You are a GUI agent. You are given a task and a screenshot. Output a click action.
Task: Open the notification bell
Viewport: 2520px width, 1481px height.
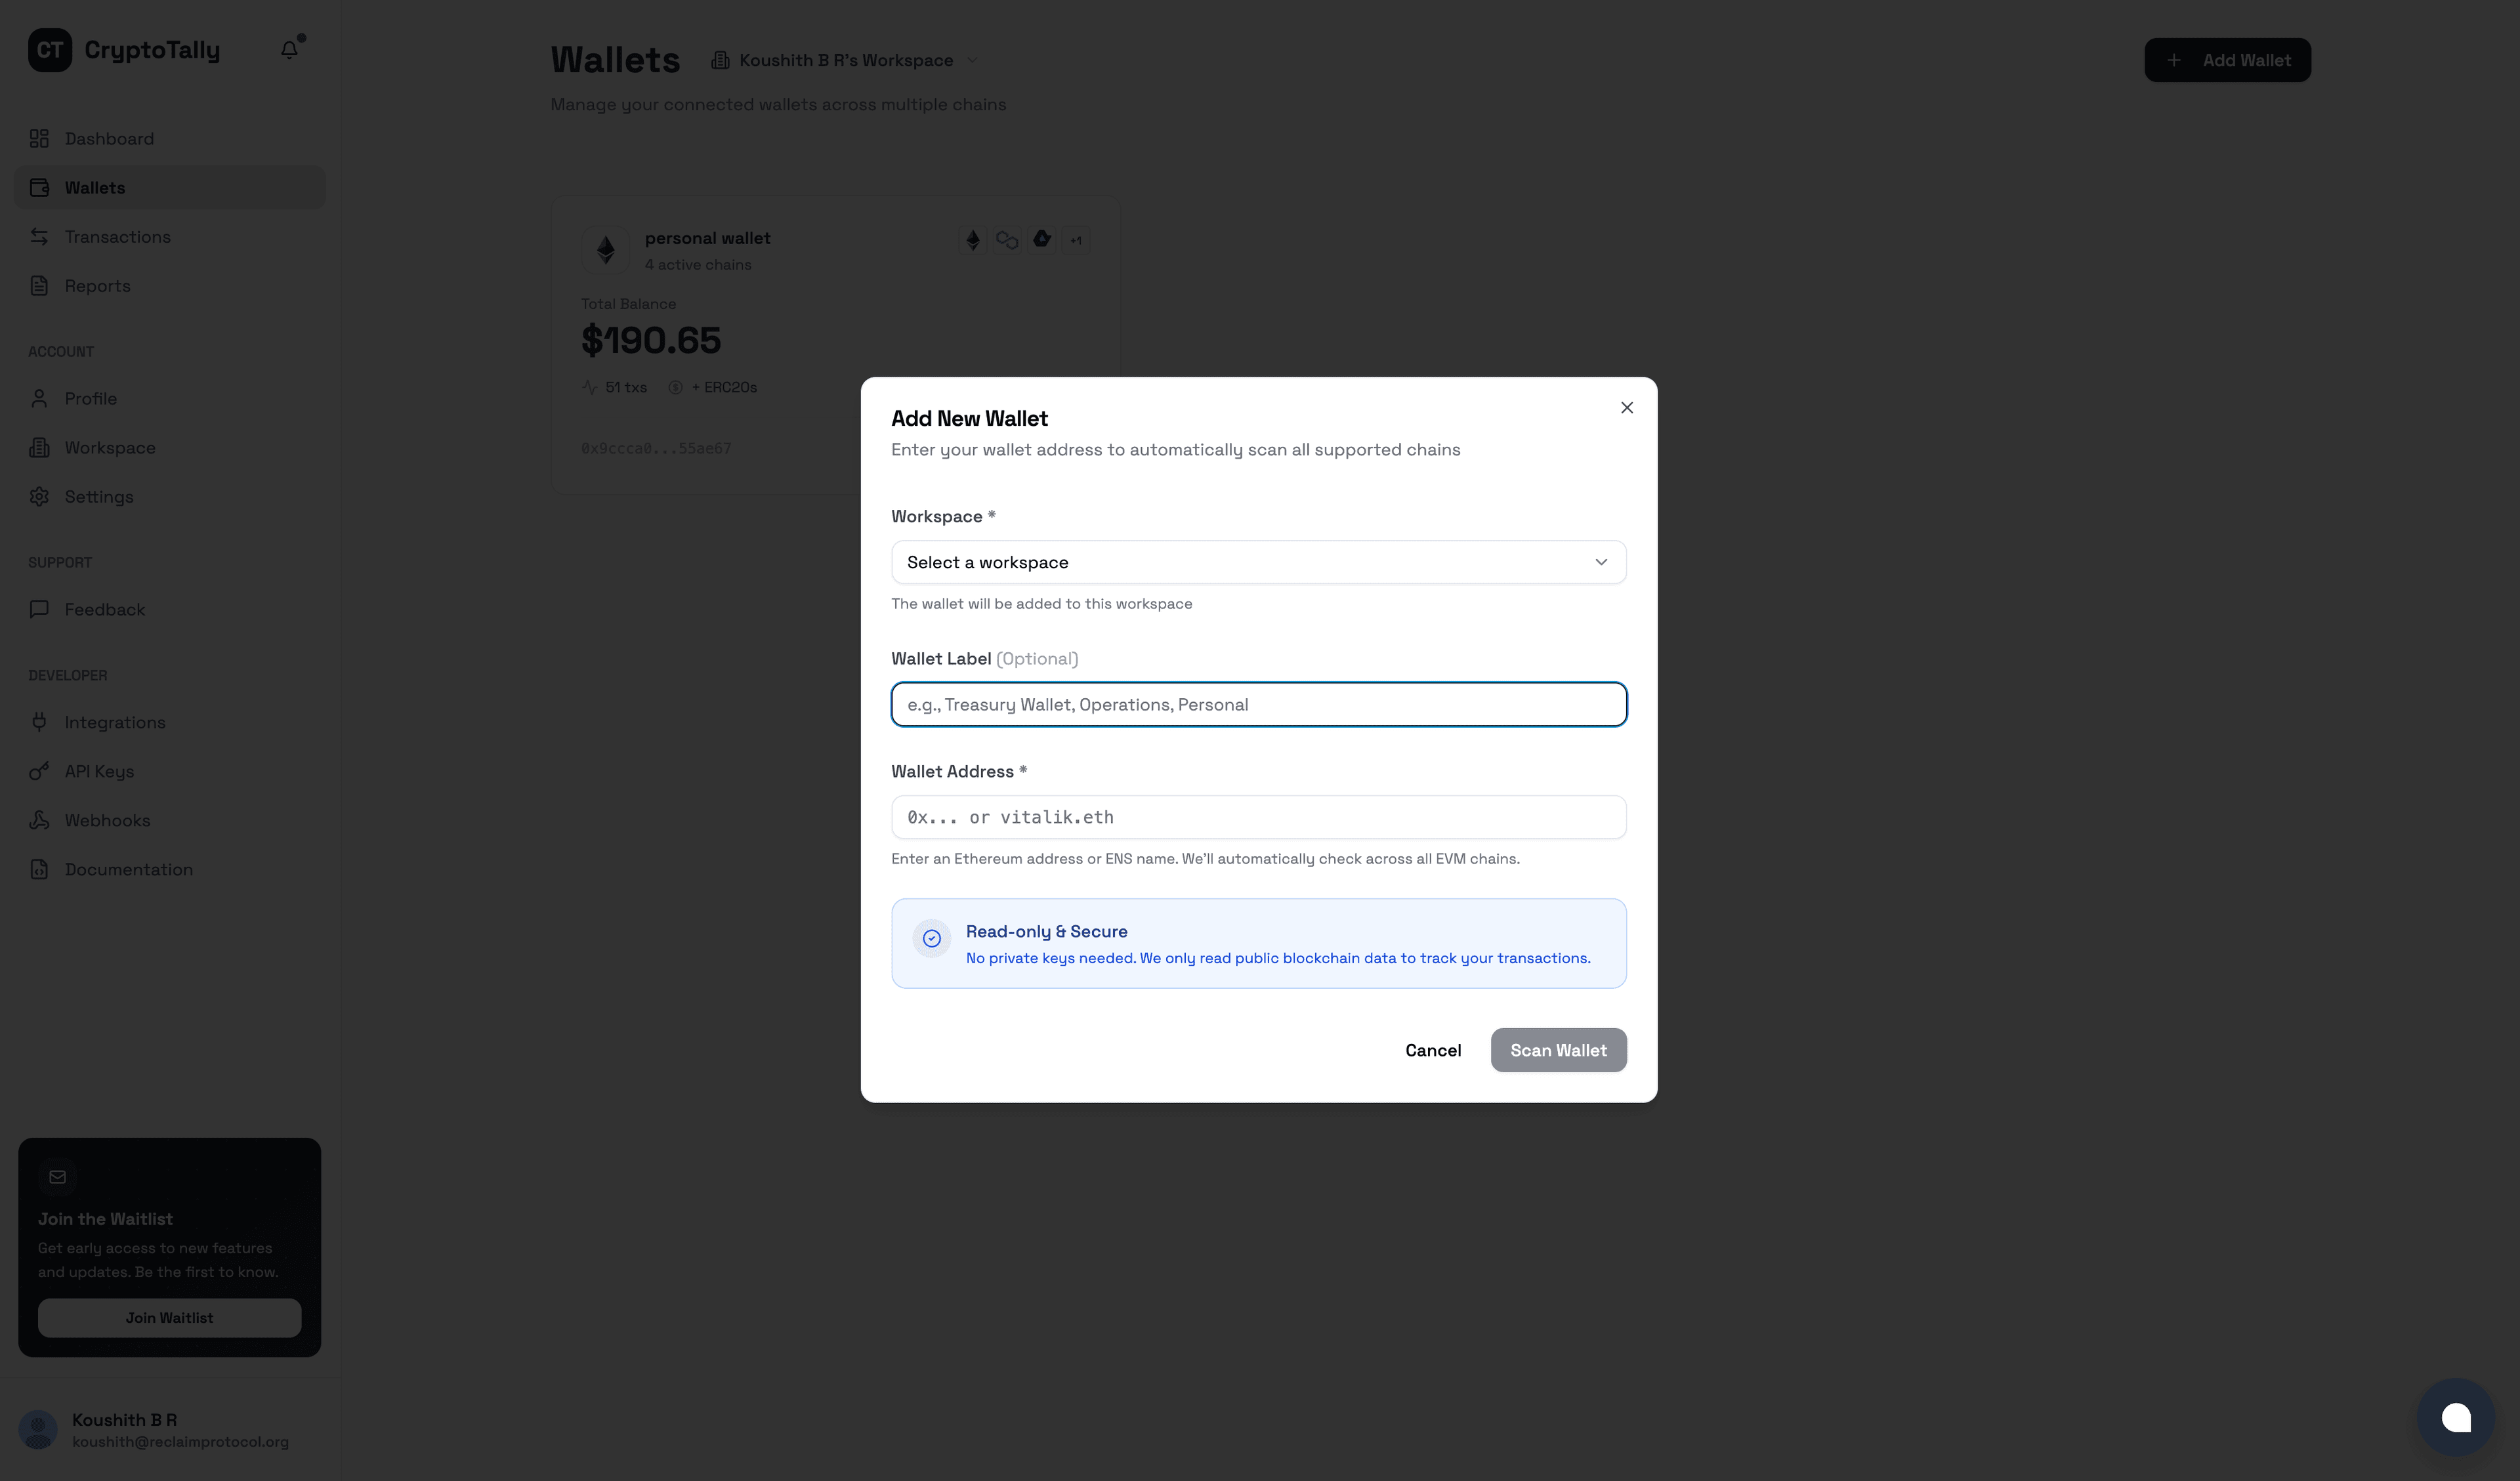click(288, 48)
